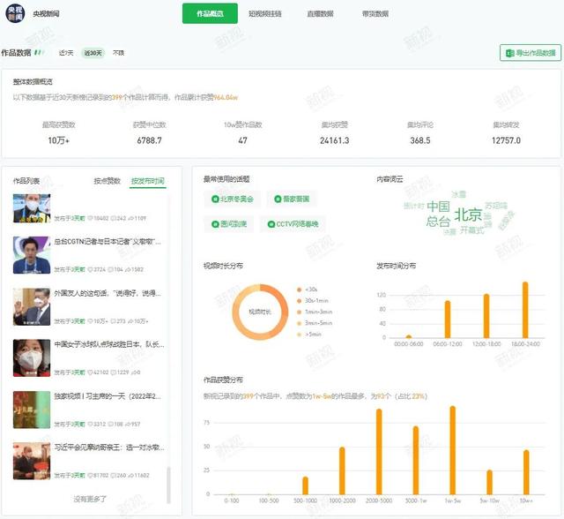Select the 近7天 time range
The image size is (564, 519).
point(66,53)
